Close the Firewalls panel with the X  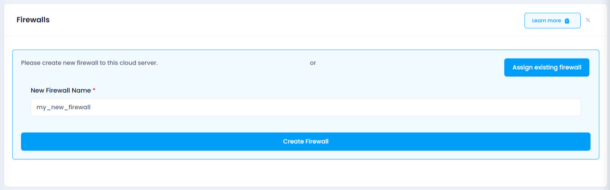click(588, 20)
